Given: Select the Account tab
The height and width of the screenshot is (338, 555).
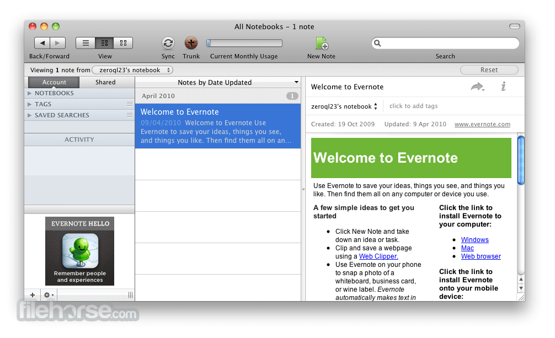Looking at the screenshot, I should [x=54, y=82].
